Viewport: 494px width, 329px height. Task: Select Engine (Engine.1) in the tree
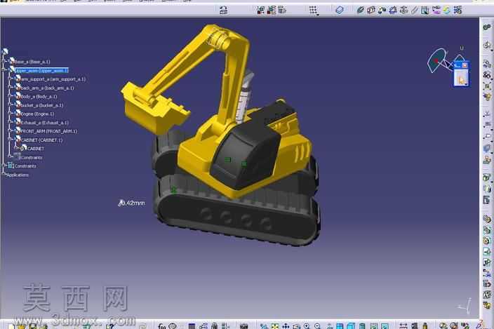[x=37, y=114]
